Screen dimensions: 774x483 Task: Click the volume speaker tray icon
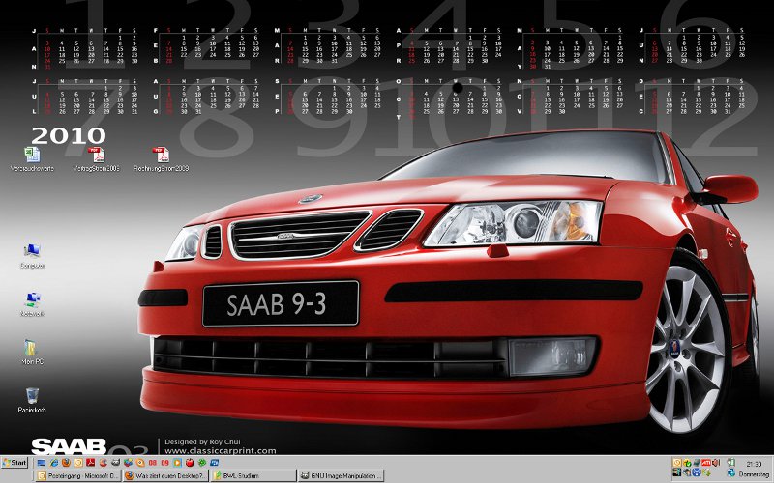[x=716, y=463]
